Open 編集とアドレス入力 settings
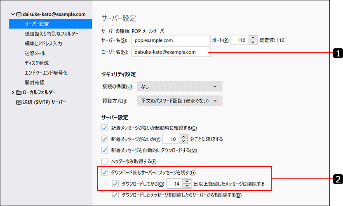Viewport: 343px width, 206px height. click(x=44, y=43)
